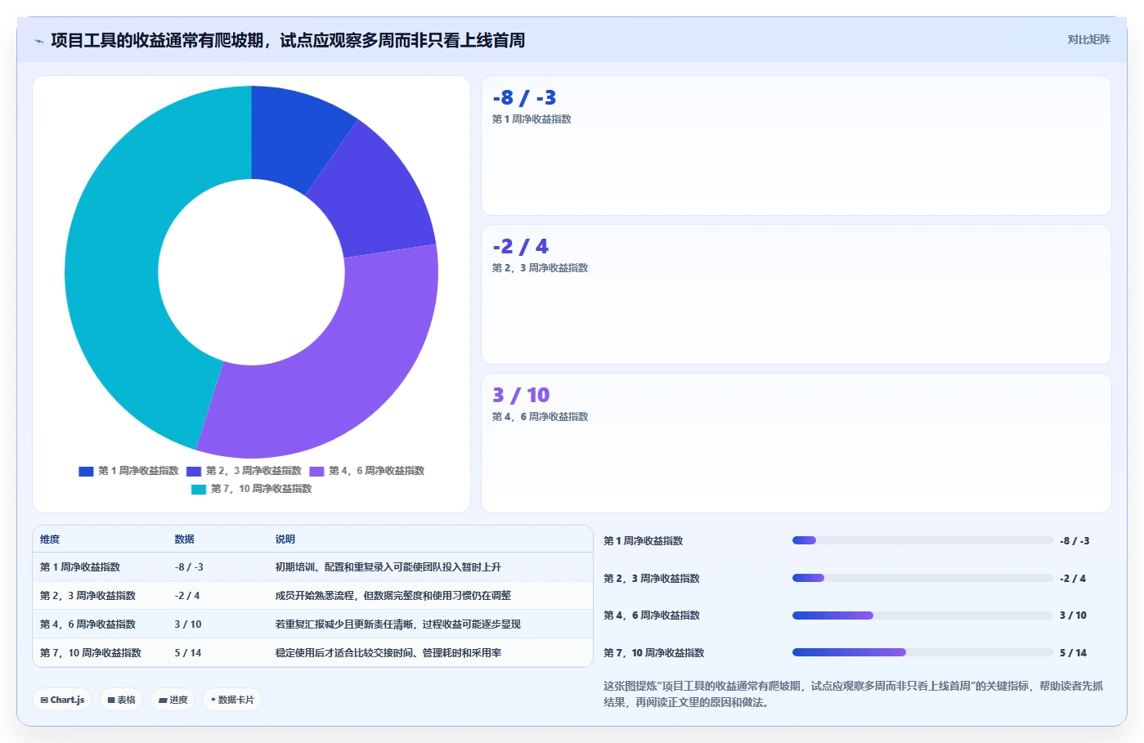
Task: Click table cell 第 1 周净收益指数
Action: click(80, 567)
